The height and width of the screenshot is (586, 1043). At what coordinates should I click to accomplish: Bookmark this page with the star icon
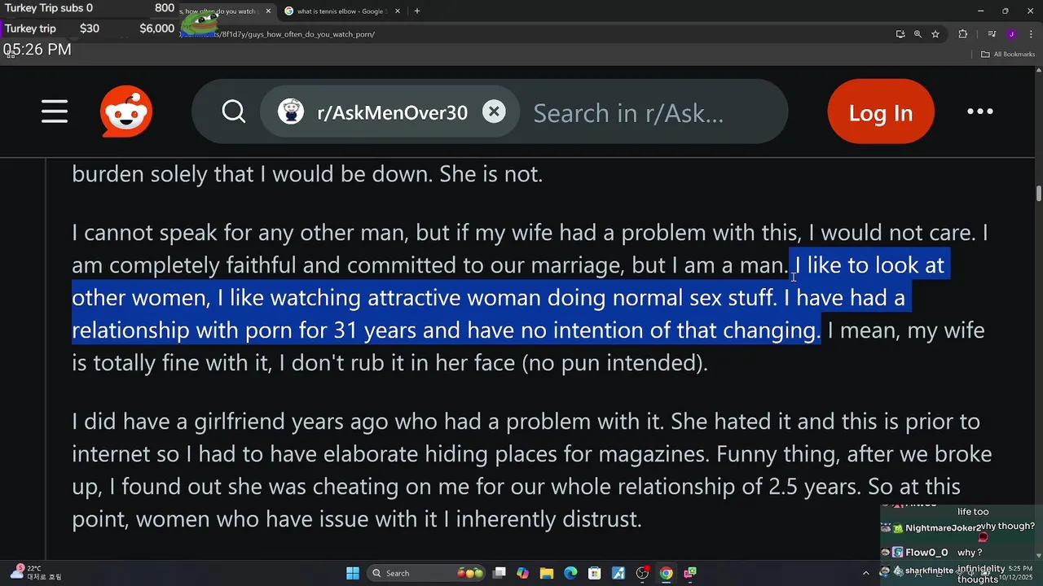click(935, 34)
